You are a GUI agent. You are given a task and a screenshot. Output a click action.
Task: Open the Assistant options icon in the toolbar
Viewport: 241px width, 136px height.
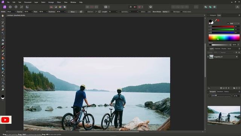[x=151, y=7]
